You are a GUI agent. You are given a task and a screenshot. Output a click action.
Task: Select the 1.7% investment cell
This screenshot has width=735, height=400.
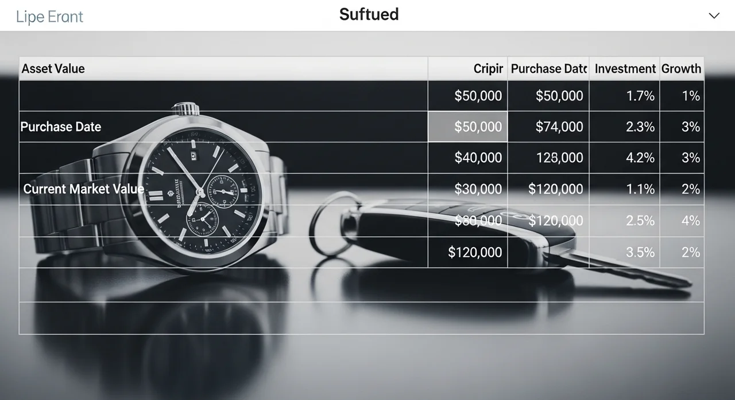pyautogui.click(x=640, y=96)
